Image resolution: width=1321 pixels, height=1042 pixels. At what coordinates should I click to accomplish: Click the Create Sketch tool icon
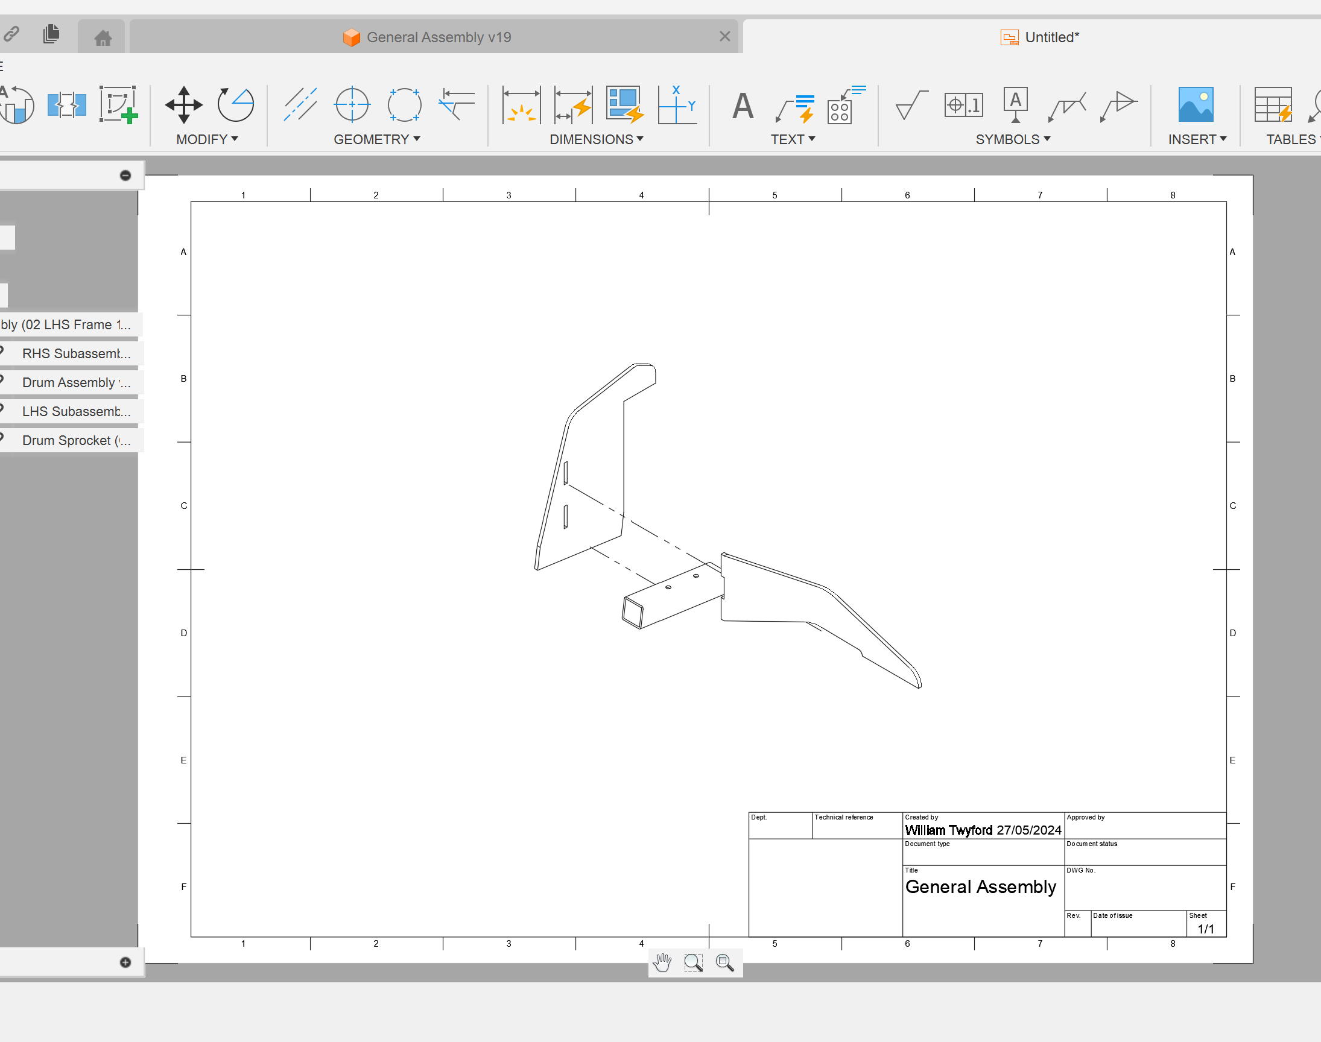pos(118,105)
